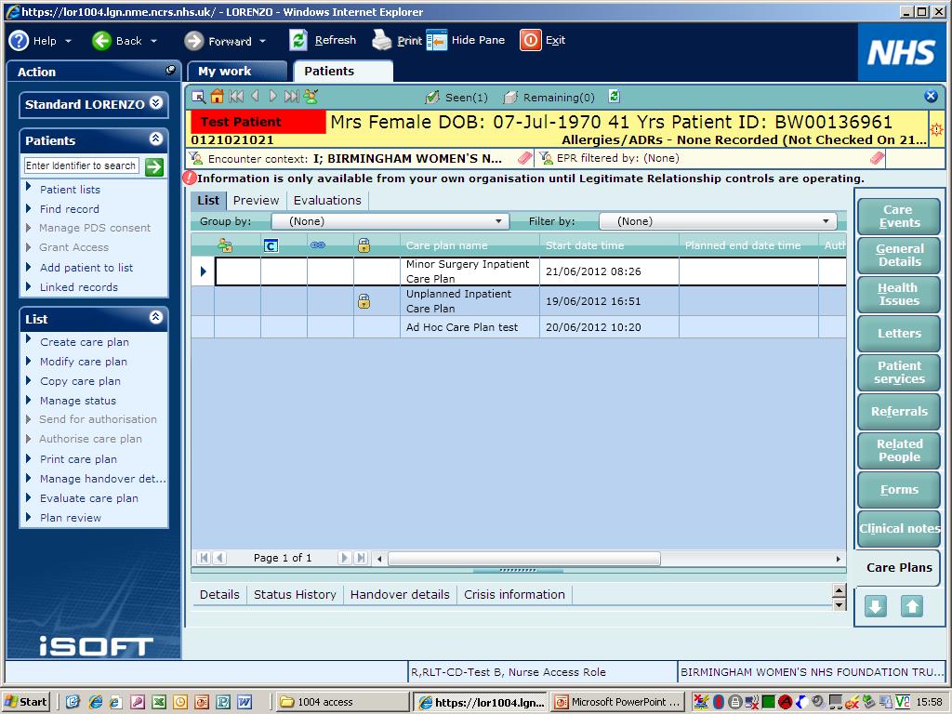Click green go arrow beside identifier search
The image size is (952, 714).
click(154, 166)
